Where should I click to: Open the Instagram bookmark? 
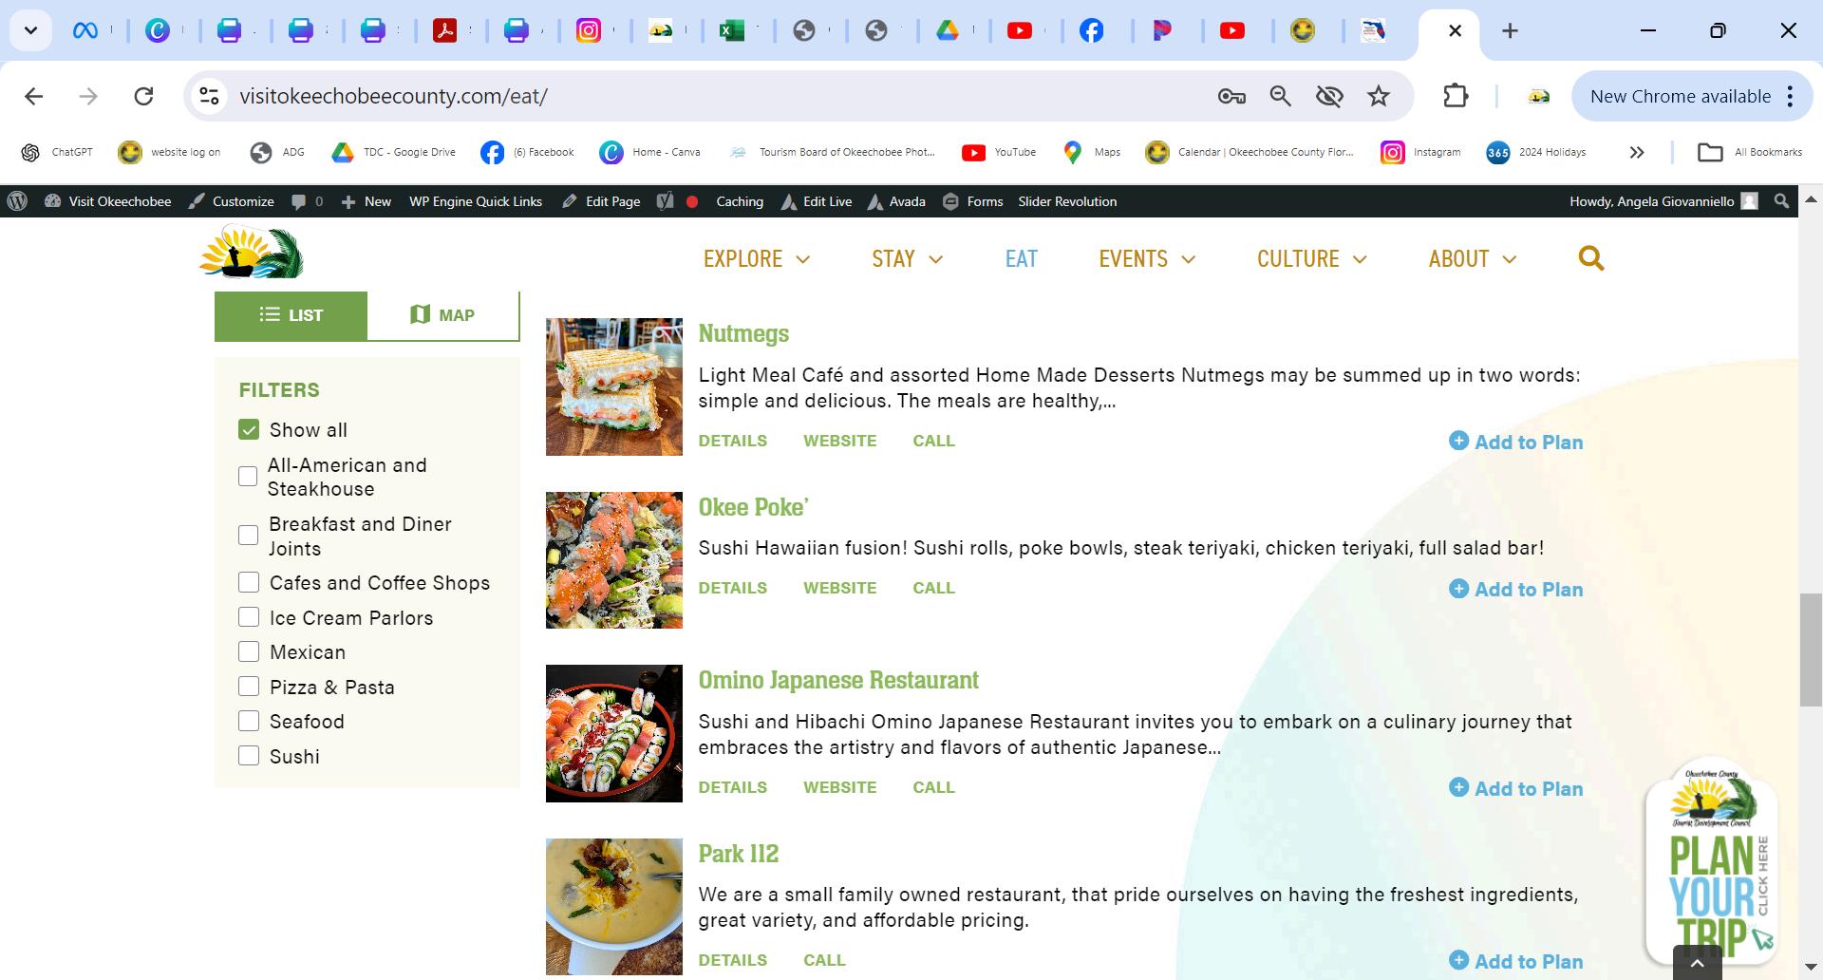pyautogui.click(x=1420, y=152)
